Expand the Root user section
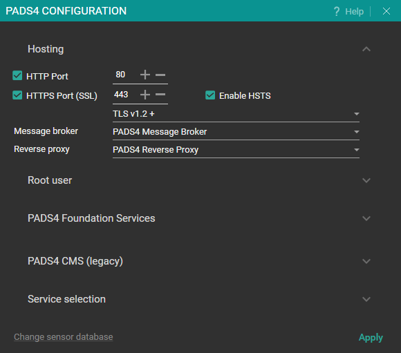Viewport: 401px width, 353px height. pos(366,180)
